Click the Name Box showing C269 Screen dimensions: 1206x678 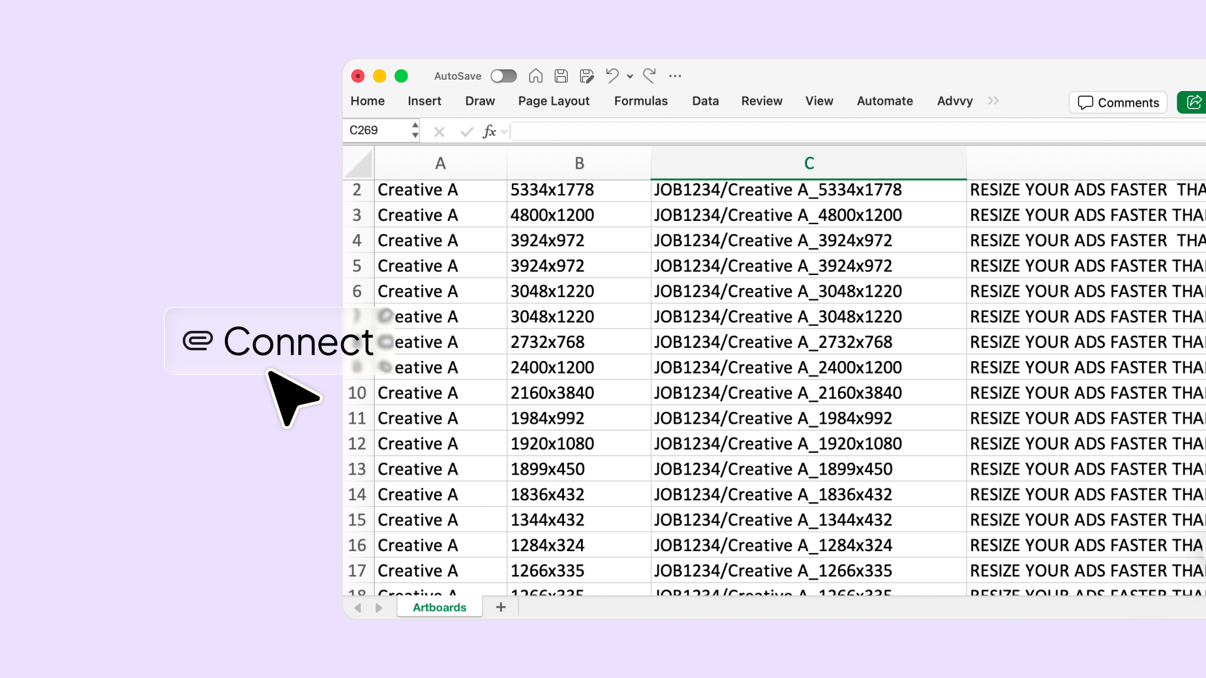pyautogui.click(x=377, y=131)
